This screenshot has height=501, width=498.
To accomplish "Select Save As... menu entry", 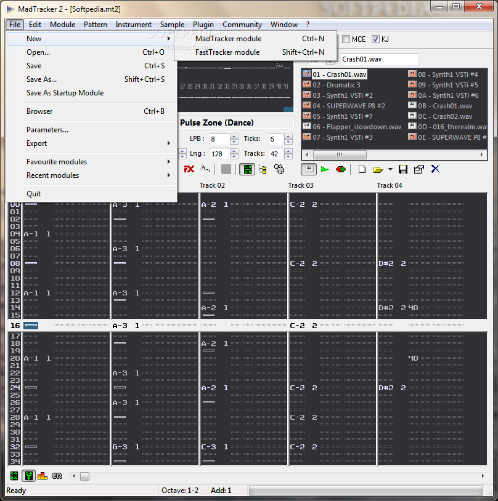I will click(92, 79).
